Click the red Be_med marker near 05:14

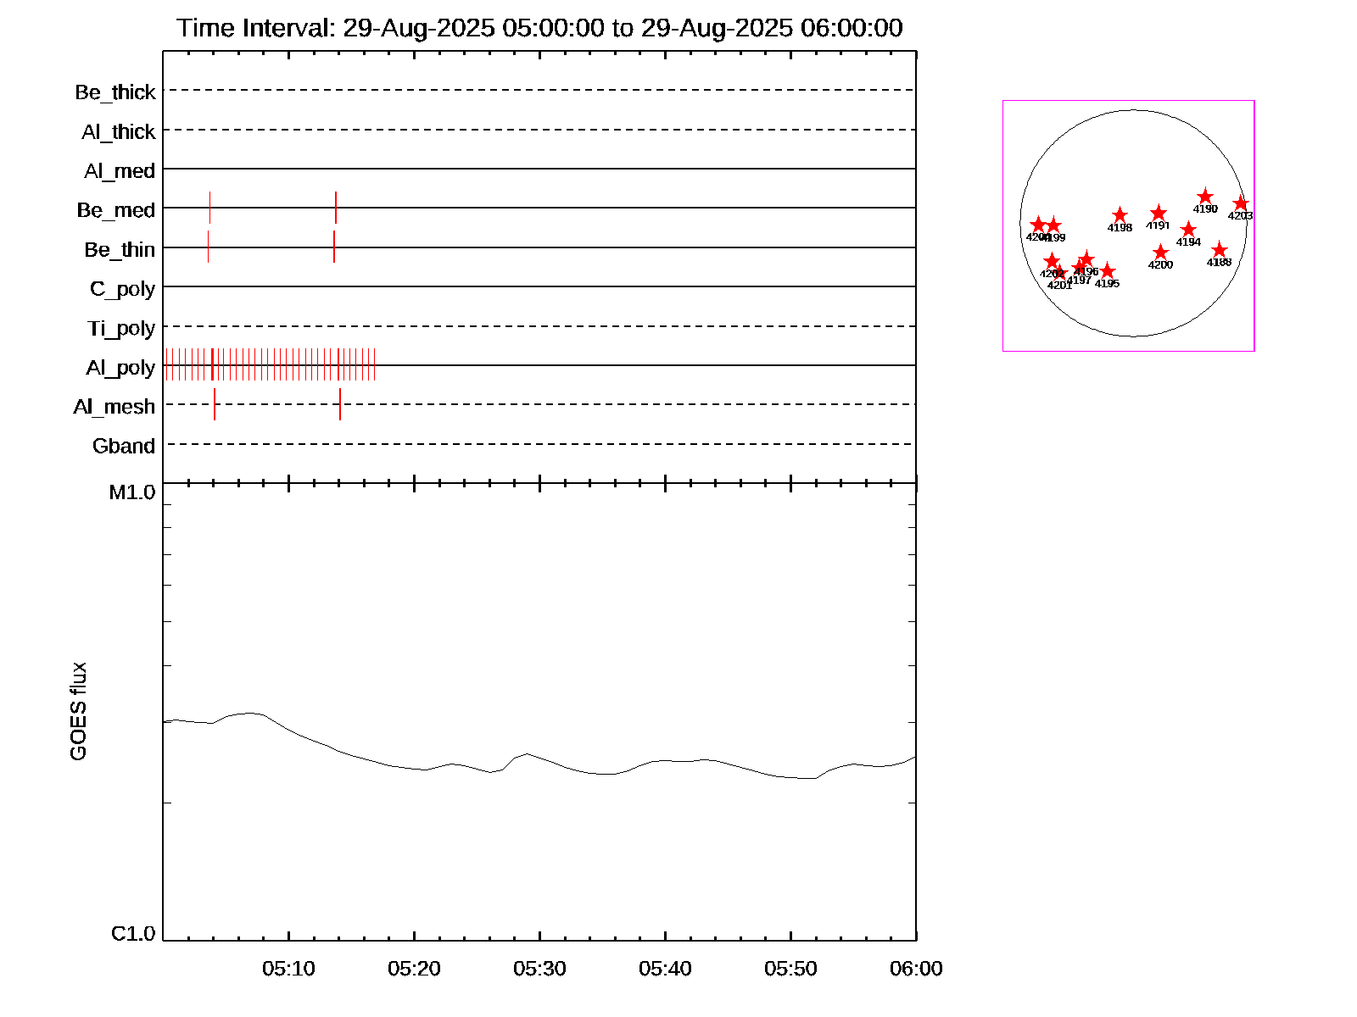336,208
